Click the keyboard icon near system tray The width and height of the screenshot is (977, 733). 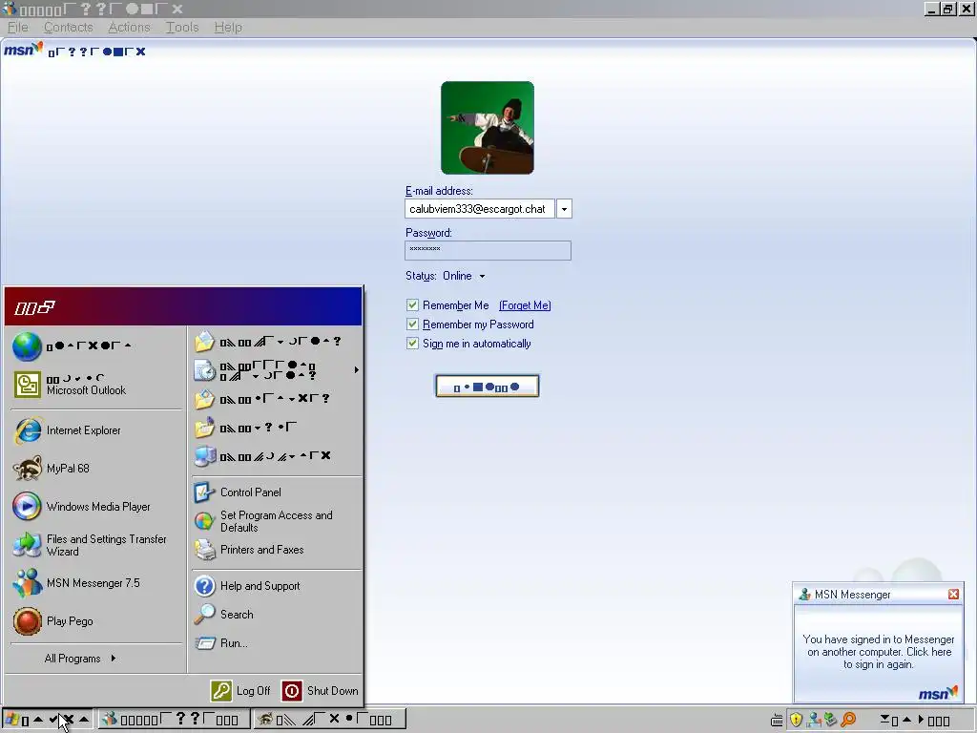(x=777, y=721)
